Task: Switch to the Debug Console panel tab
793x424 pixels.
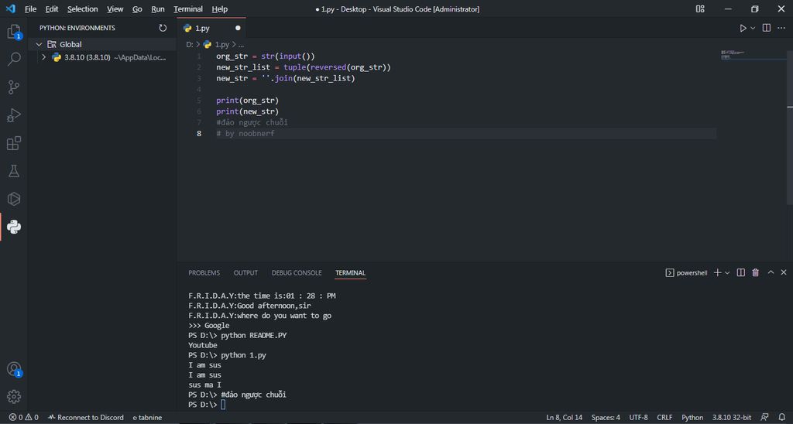Action: [x=297, y=272]
